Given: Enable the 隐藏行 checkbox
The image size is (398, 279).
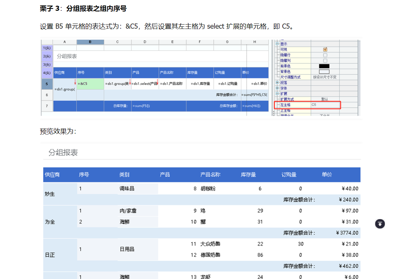Looking at the screenshot, I should pos(325,55).
